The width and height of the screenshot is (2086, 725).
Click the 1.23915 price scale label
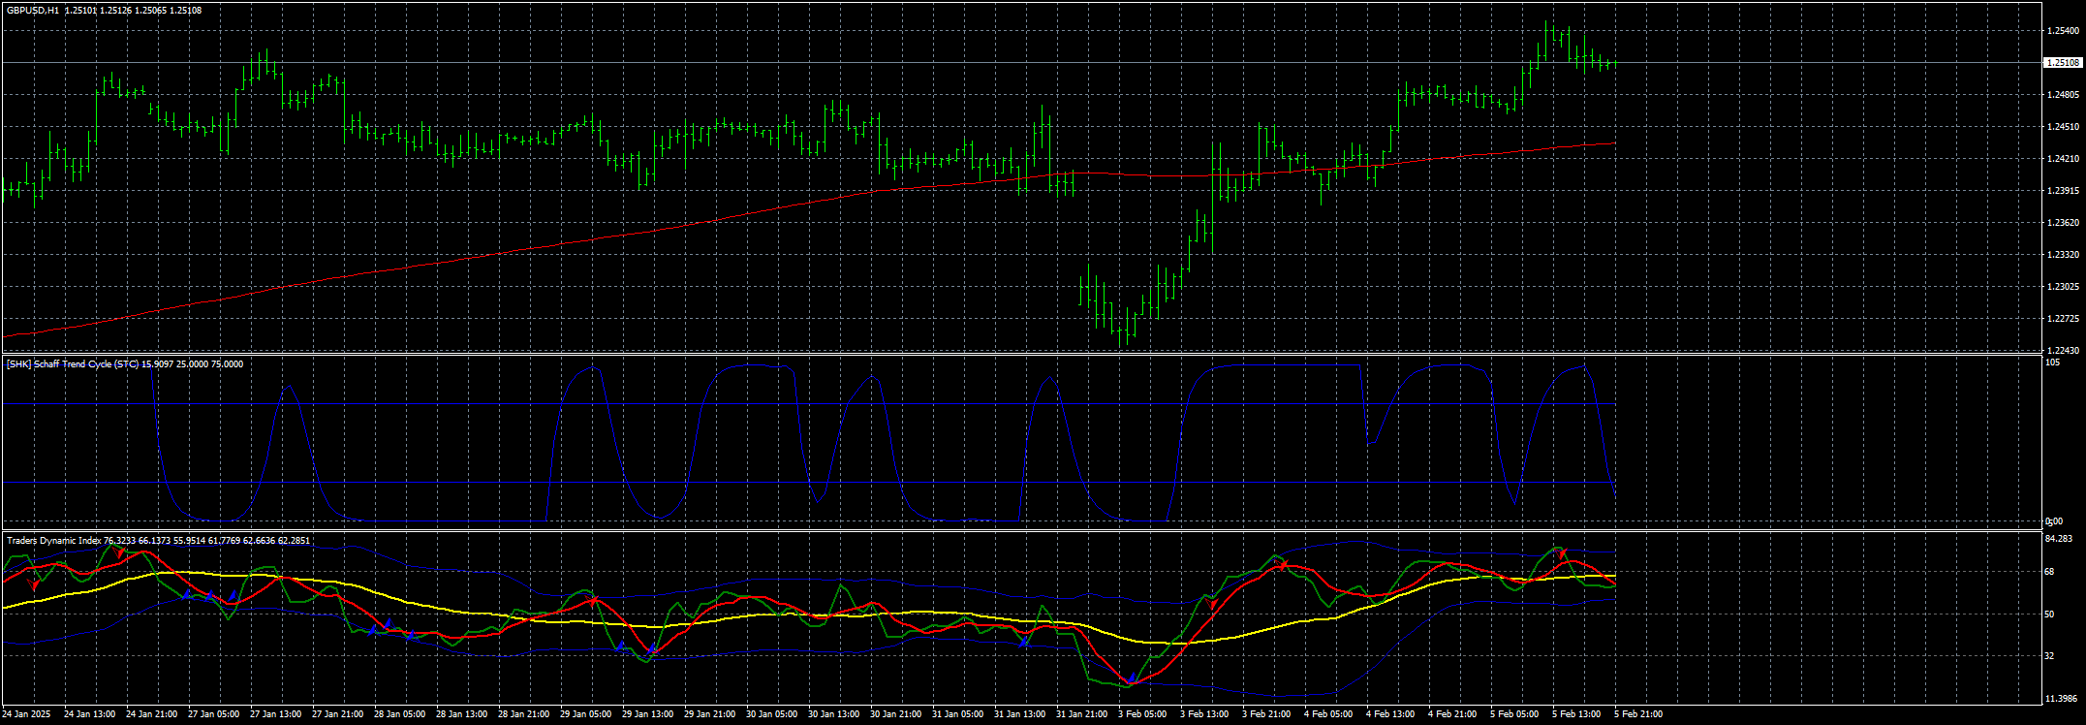click(x=2063, y=191)
